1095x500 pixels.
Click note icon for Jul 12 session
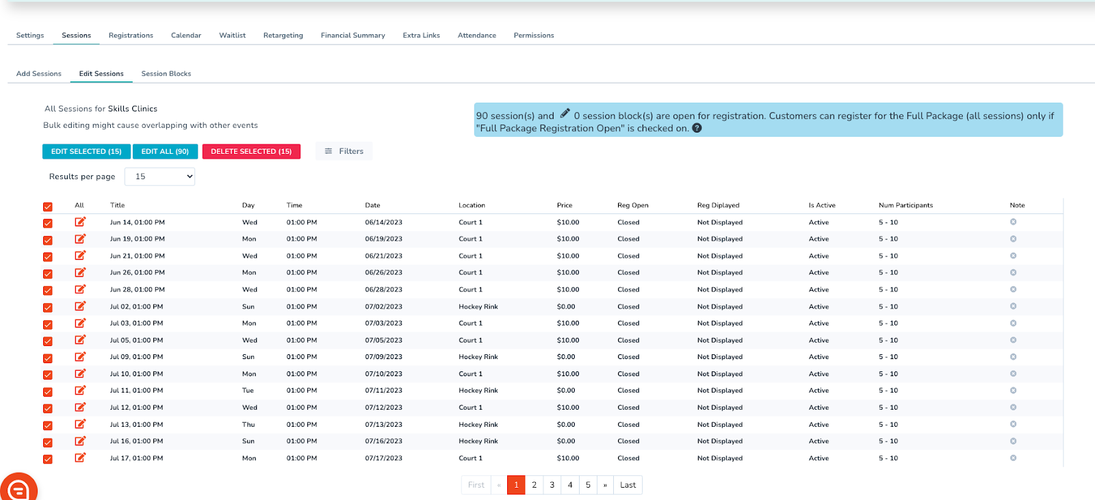1013,407
